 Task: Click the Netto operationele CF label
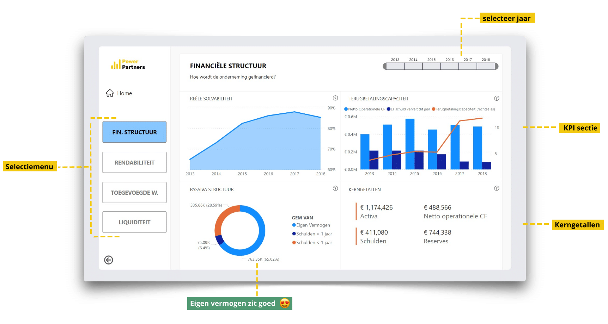(455, 216)
